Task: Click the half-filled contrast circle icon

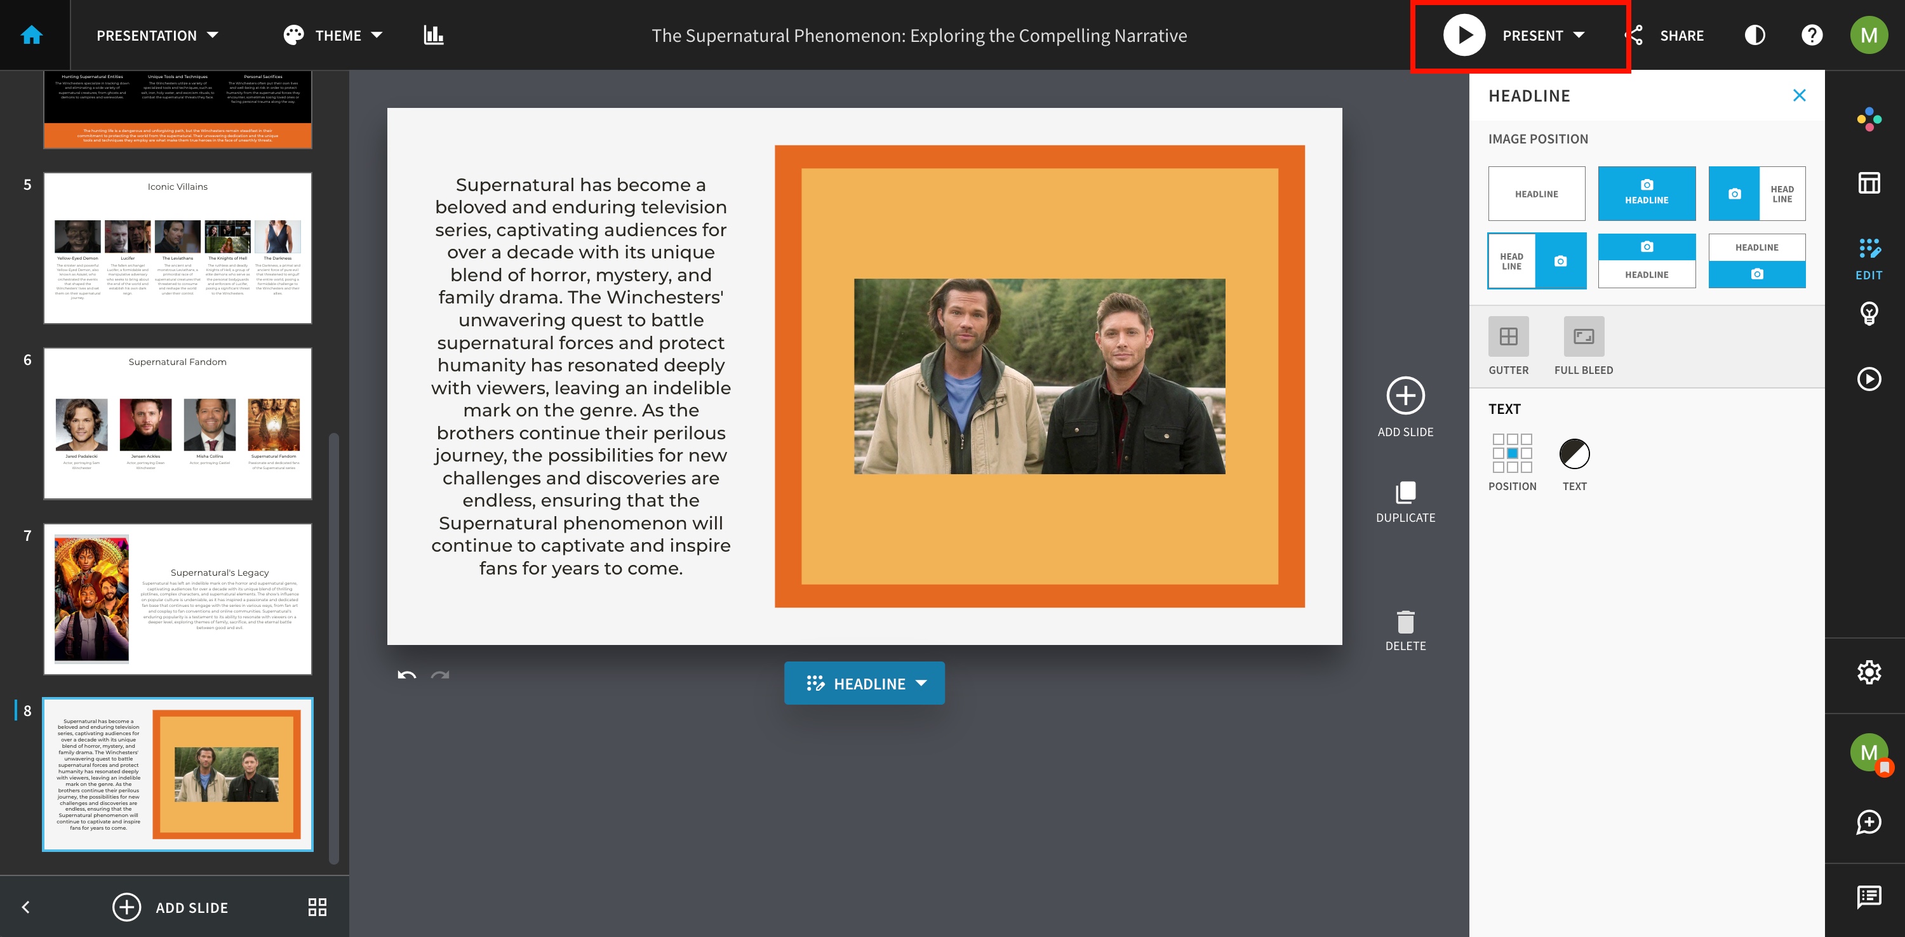Action: pos(1755,35)
